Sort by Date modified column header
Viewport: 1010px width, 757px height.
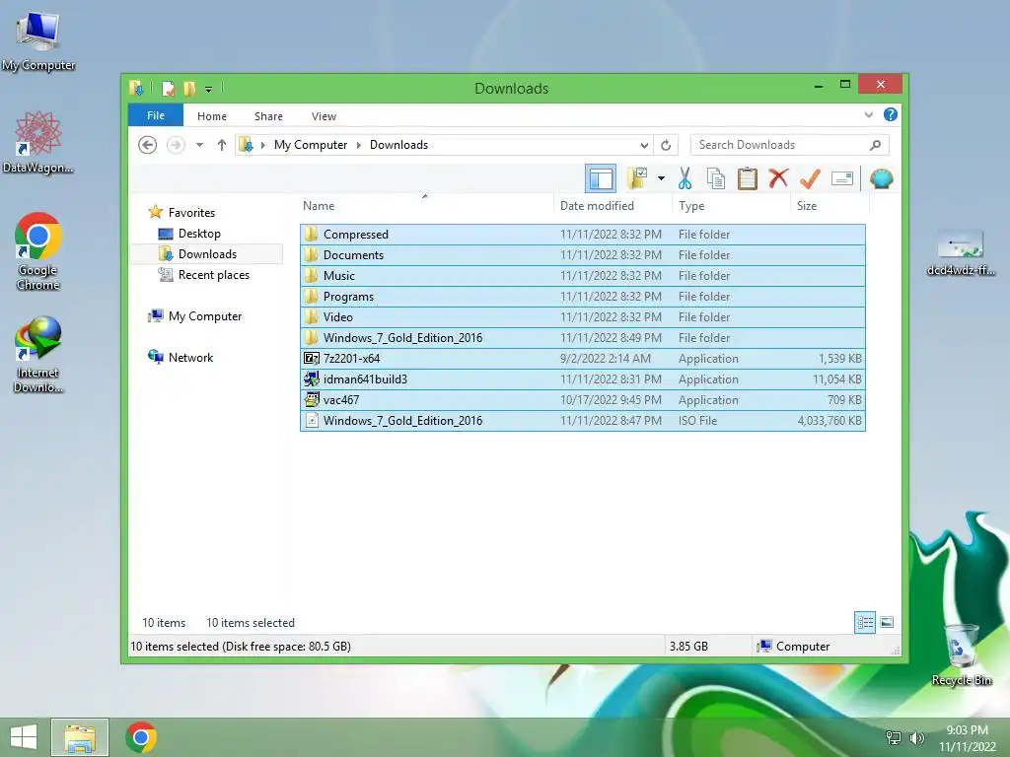597,206
